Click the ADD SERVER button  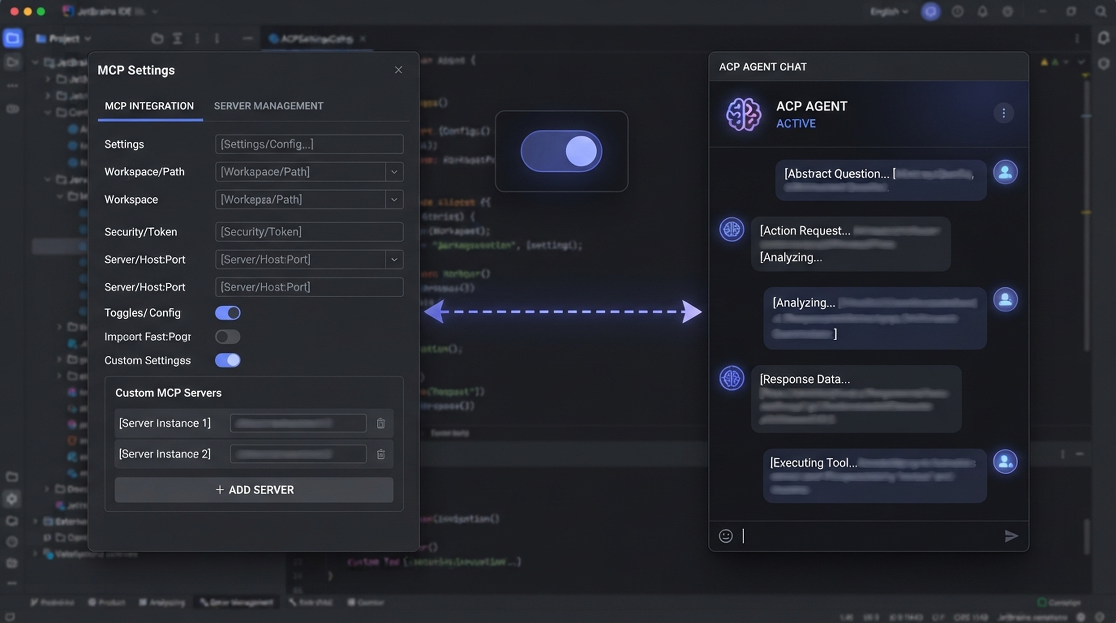254,489
